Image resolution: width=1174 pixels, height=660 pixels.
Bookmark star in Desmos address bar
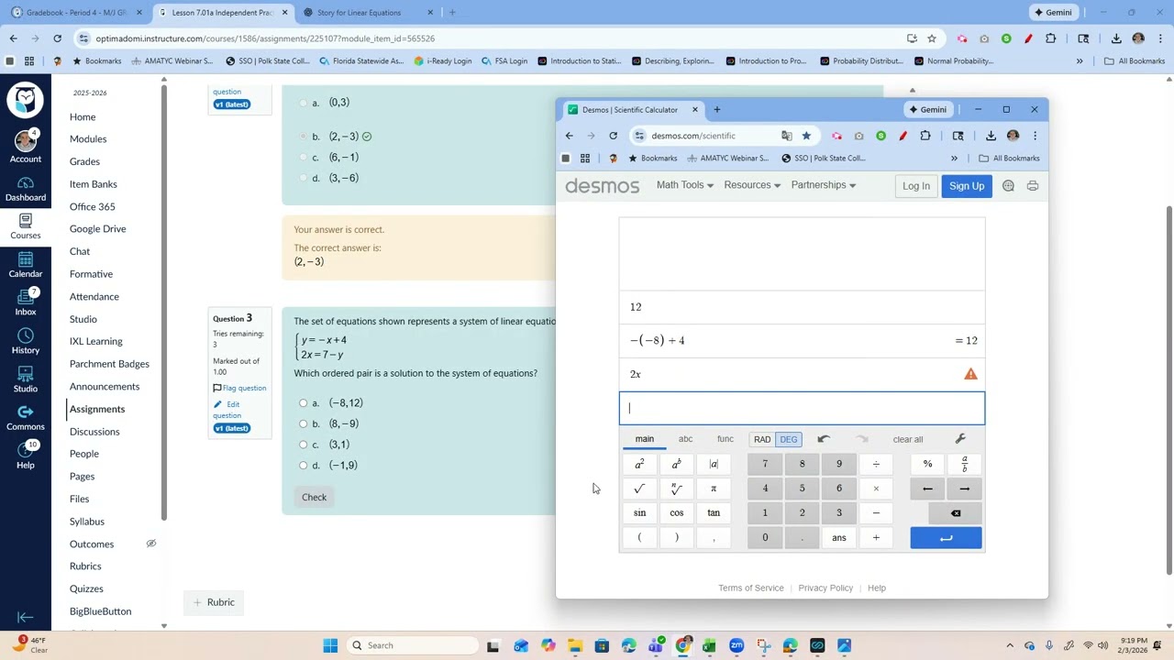pyautogui.click(x=806, y=136)
